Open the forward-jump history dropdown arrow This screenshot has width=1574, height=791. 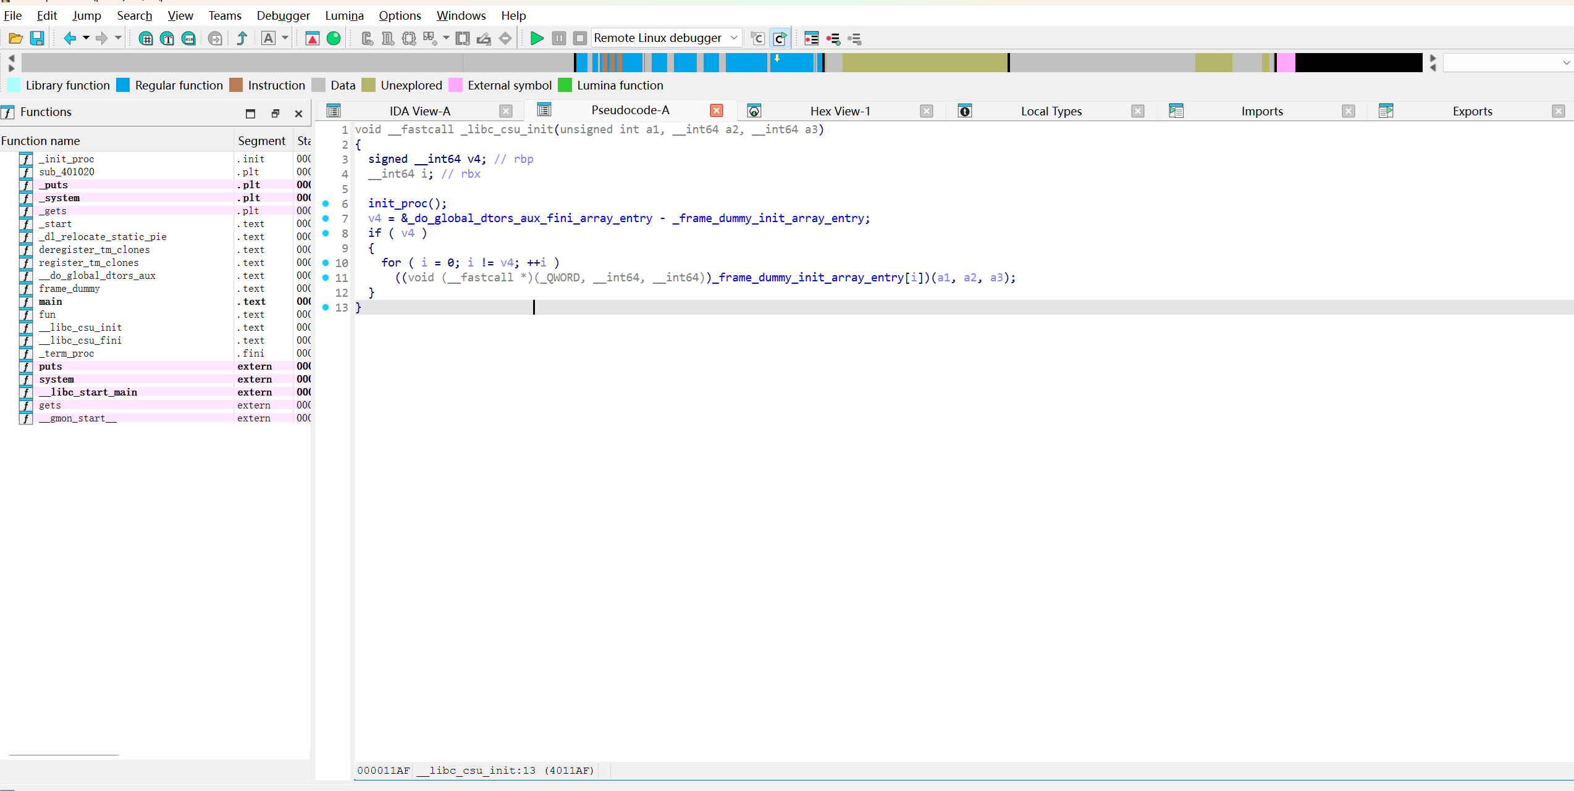118,38
